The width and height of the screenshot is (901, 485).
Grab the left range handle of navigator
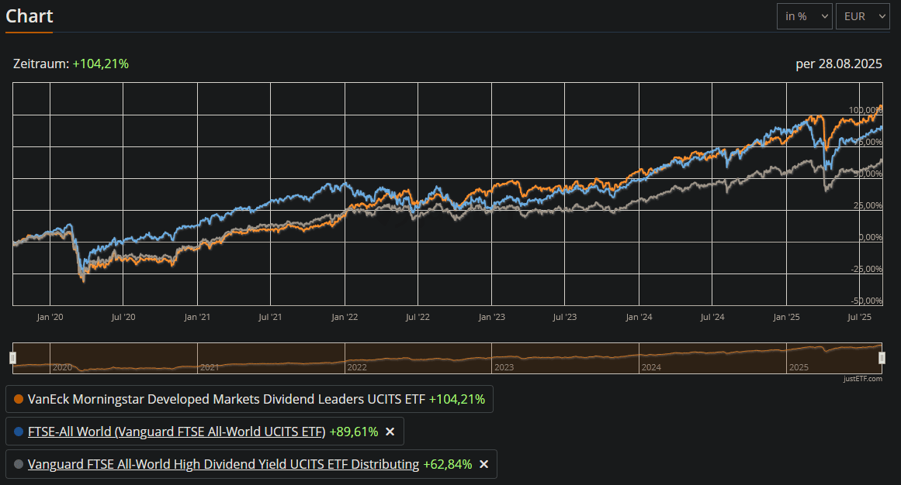pos(12,358)
